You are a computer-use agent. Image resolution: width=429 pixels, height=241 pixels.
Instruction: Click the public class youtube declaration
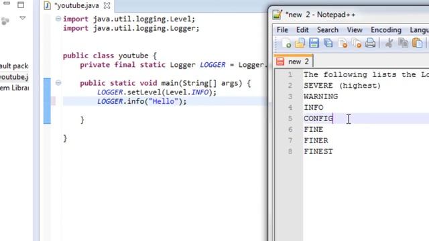pyautogui.click(x=110, y=56)
